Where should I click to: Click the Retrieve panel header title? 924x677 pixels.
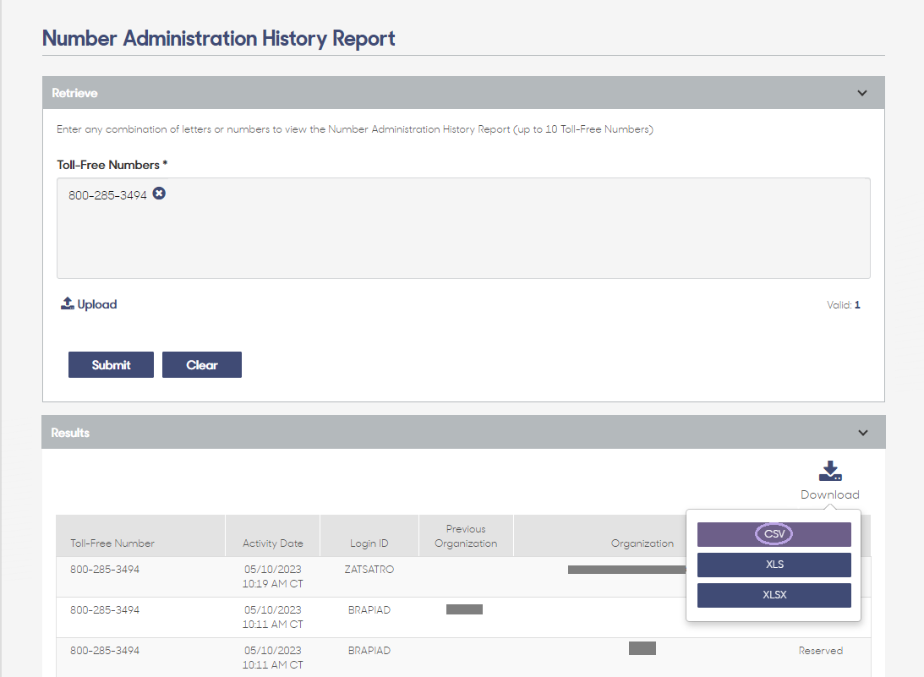tap(75, 93)
